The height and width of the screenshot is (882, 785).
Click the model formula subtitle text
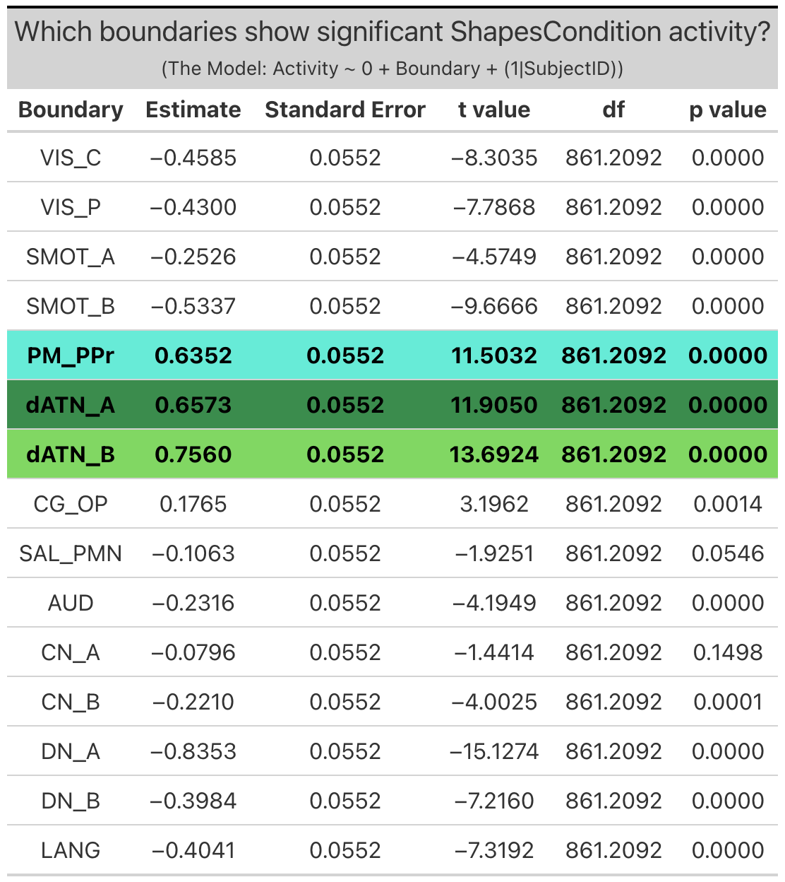tap(393, 69)
